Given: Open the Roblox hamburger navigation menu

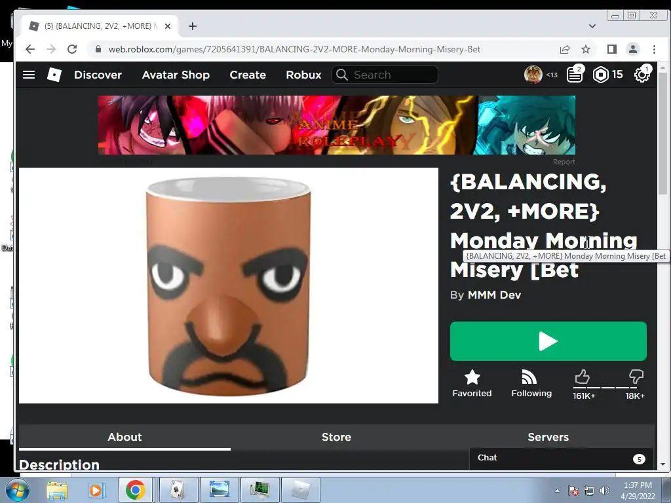Looking at the screenshot, I should [x=29, y=75].
